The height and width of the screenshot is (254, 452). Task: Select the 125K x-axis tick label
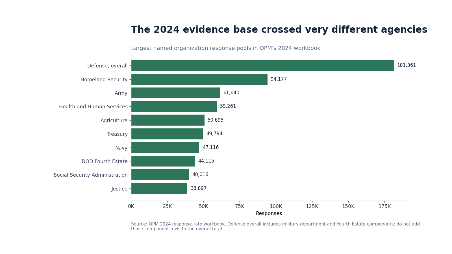coord(312,206)
